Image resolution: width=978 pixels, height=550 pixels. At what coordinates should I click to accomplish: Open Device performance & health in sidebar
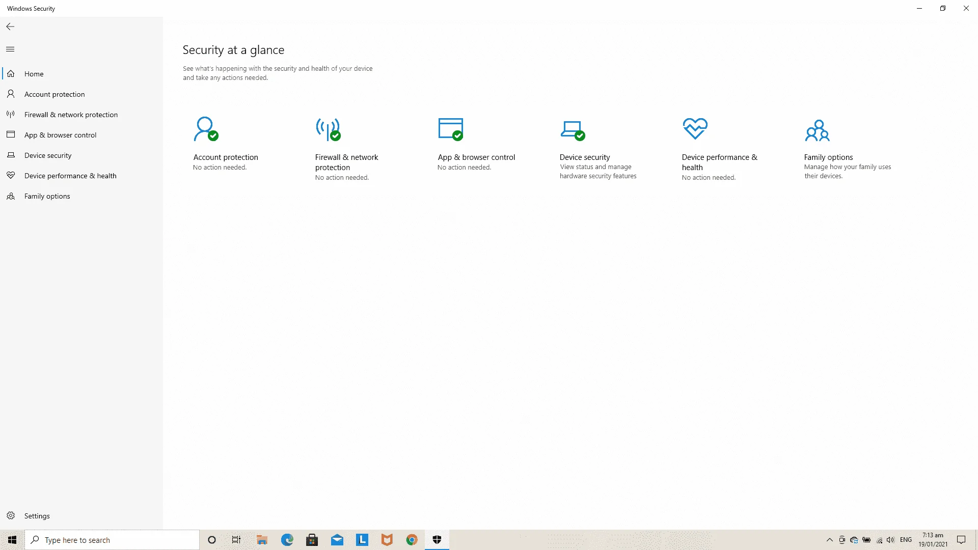[81, 176]
